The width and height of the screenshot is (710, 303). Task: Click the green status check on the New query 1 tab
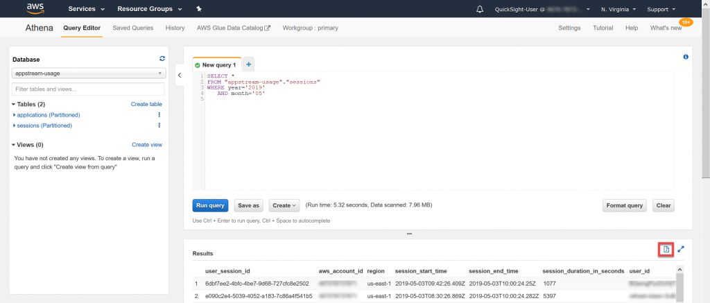198,65
